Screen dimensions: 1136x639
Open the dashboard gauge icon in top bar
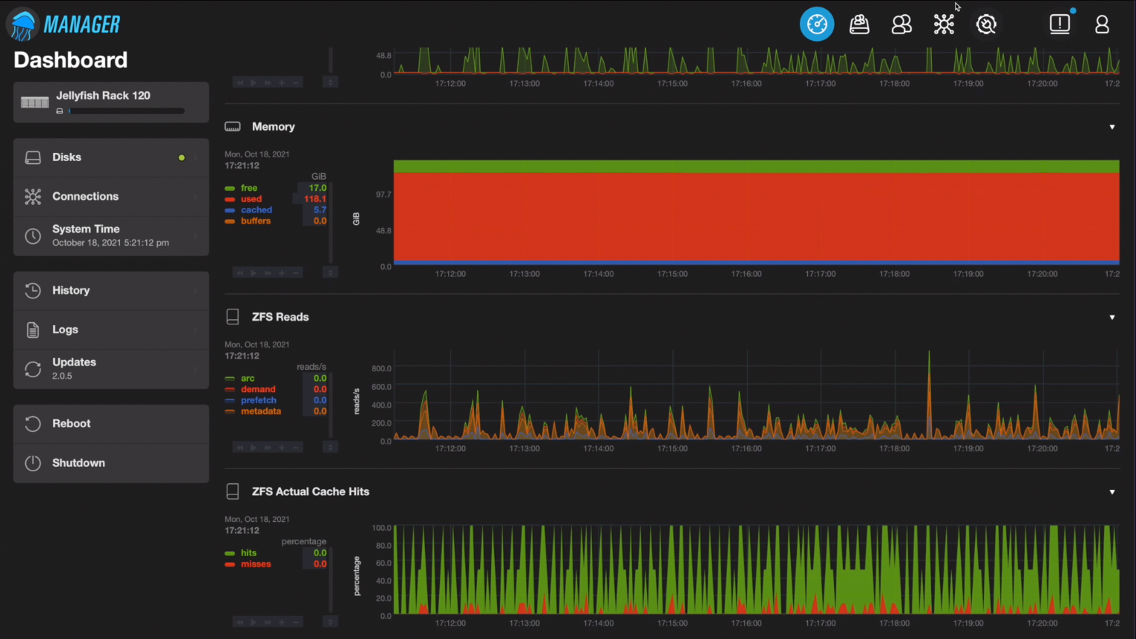pos(817,24)
